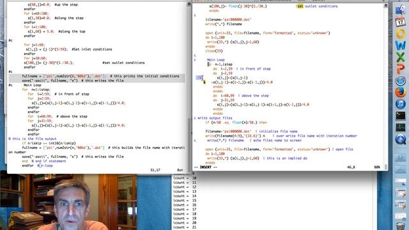Viewport: 409px width, 230px height.
Task: Click 'icount = 21' line in terminal output
Action: pos(185,227)
